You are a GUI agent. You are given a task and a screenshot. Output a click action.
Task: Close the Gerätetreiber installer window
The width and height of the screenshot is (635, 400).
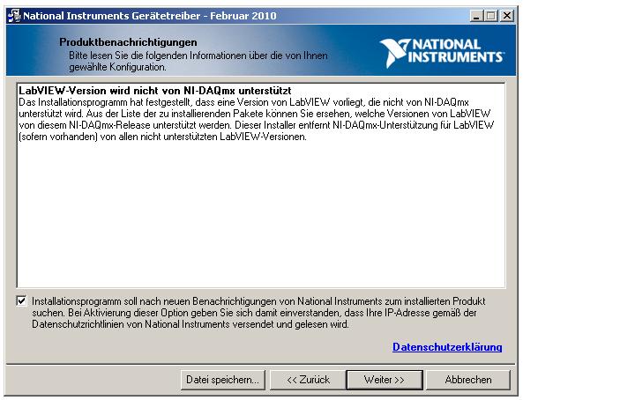pos(506,16)
